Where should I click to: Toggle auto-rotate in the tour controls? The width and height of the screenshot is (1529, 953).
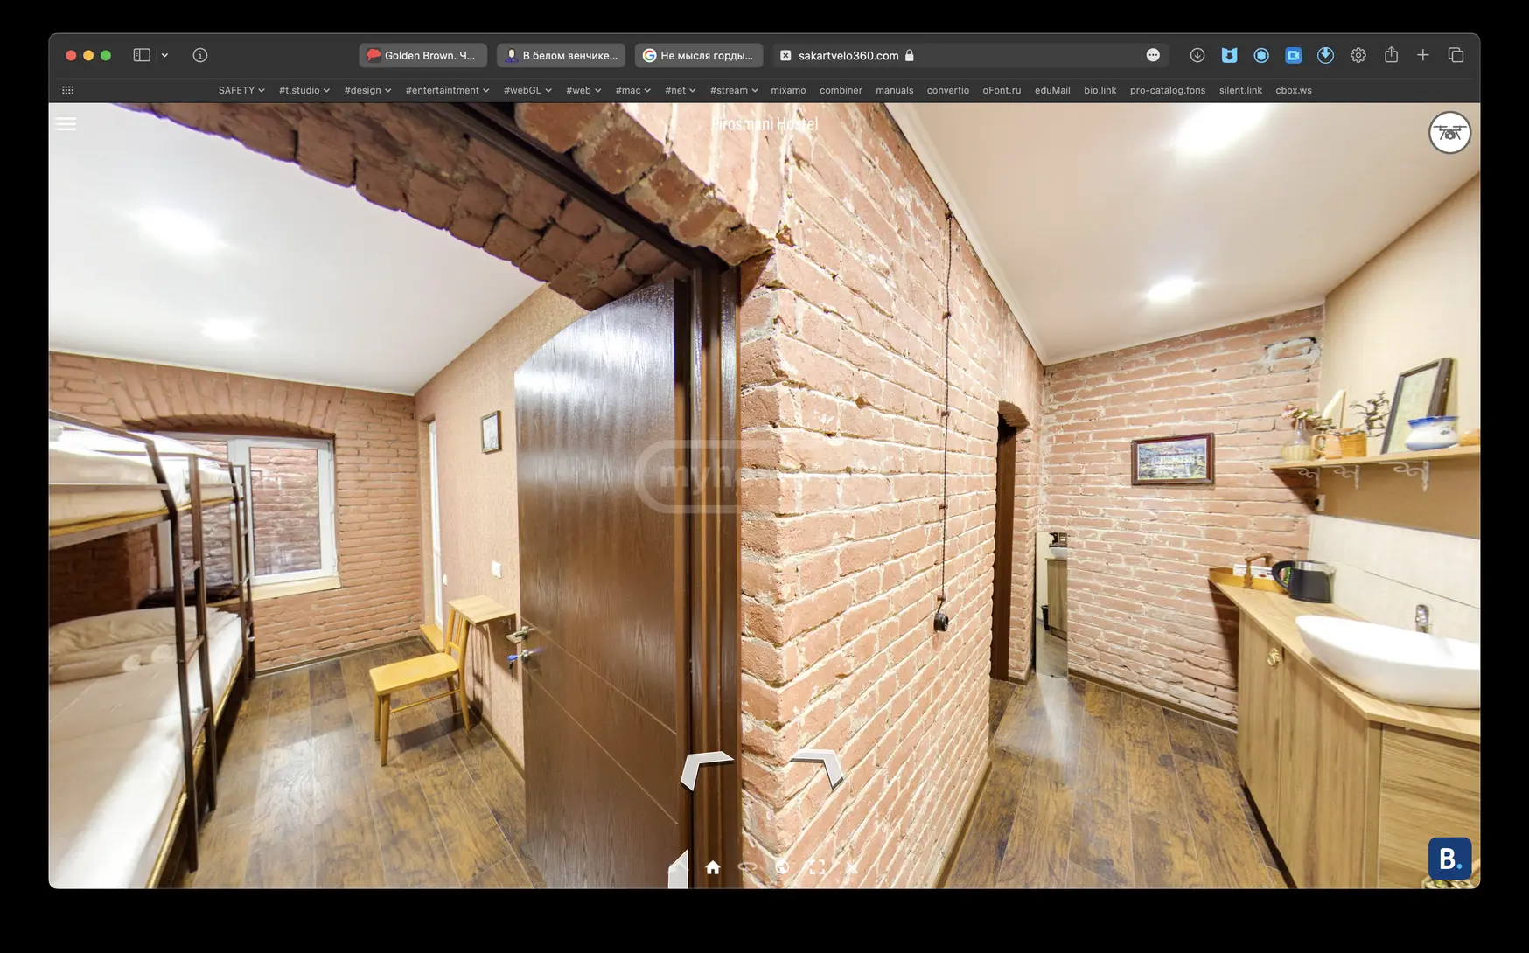(748, 867)
